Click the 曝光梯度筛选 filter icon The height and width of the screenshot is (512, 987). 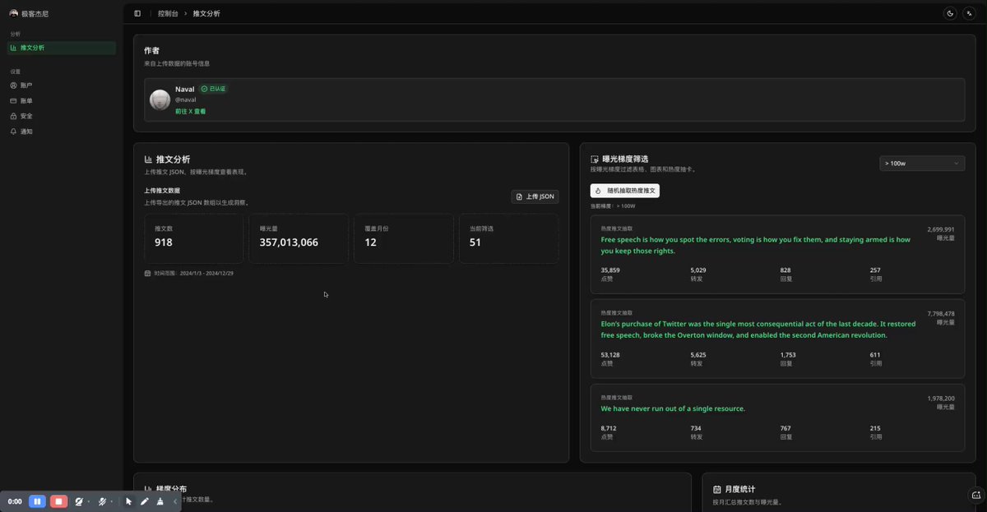click(x=595, y=159)
